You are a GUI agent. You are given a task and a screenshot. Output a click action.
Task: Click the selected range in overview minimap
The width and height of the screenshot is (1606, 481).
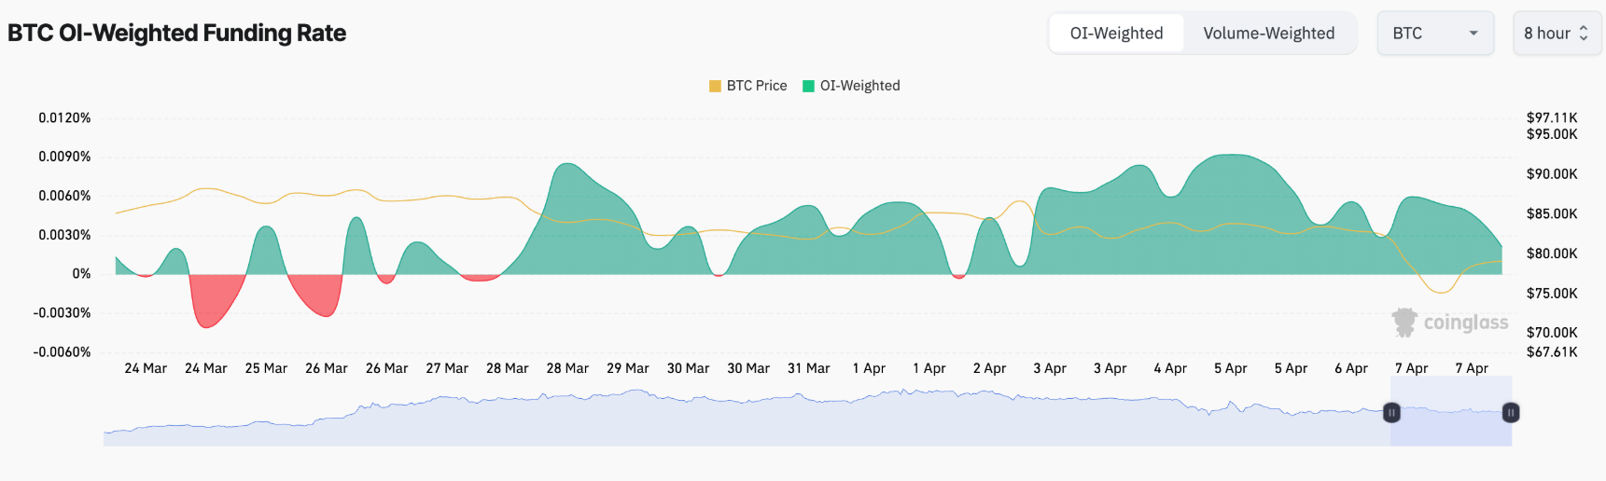click(1451, 412)
